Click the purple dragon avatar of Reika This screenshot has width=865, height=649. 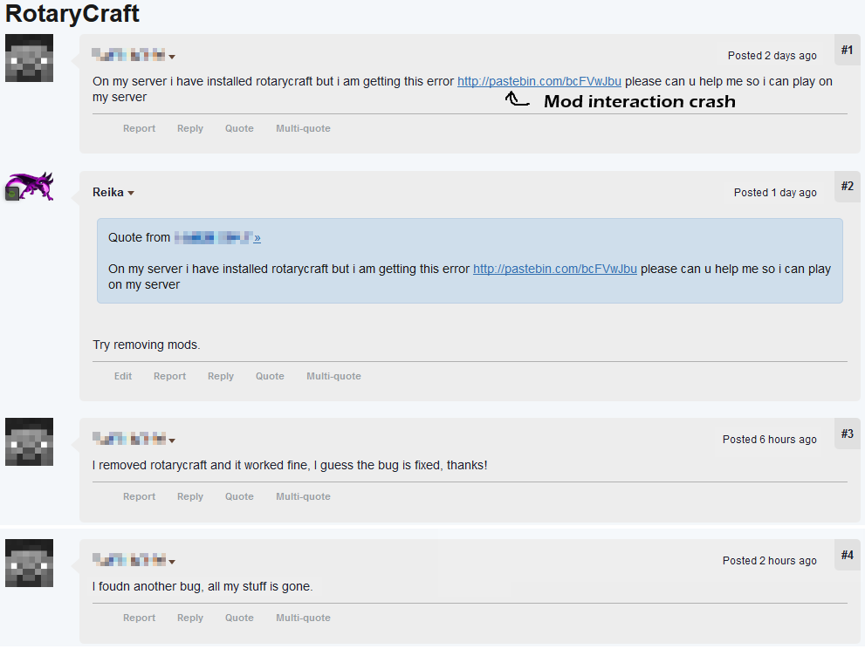pos(29,186)
